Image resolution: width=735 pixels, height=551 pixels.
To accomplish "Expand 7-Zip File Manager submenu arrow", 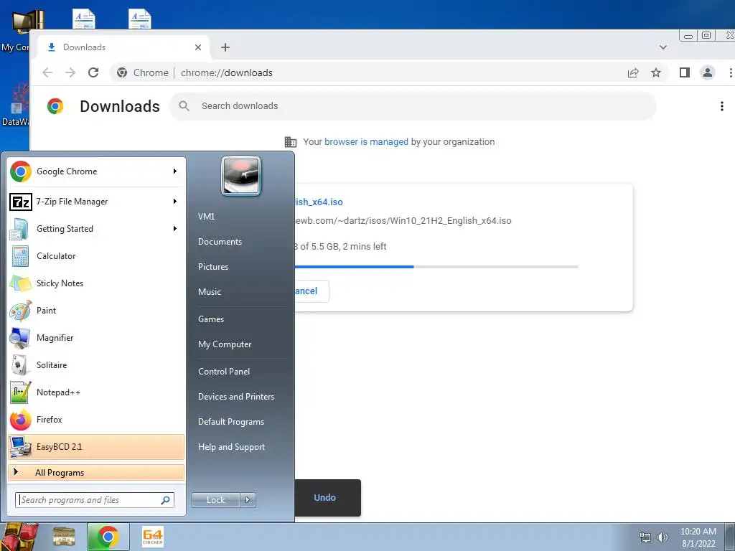I will [x=175, y=202].
